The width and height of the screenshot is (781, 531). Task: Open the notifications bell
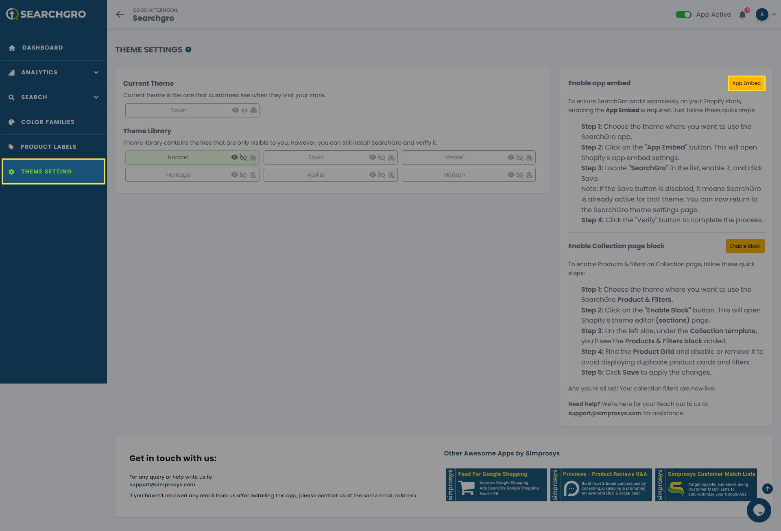pos(742,15)
